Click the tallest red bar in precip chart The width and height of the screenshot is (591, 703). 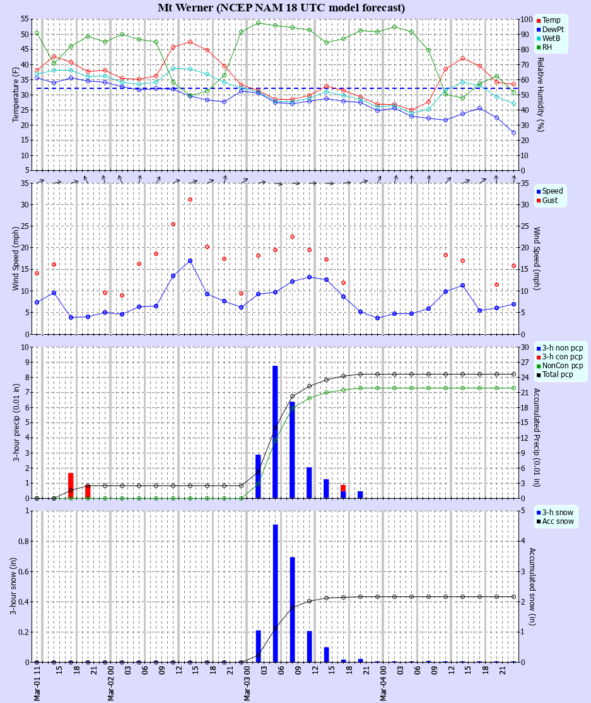71,485
